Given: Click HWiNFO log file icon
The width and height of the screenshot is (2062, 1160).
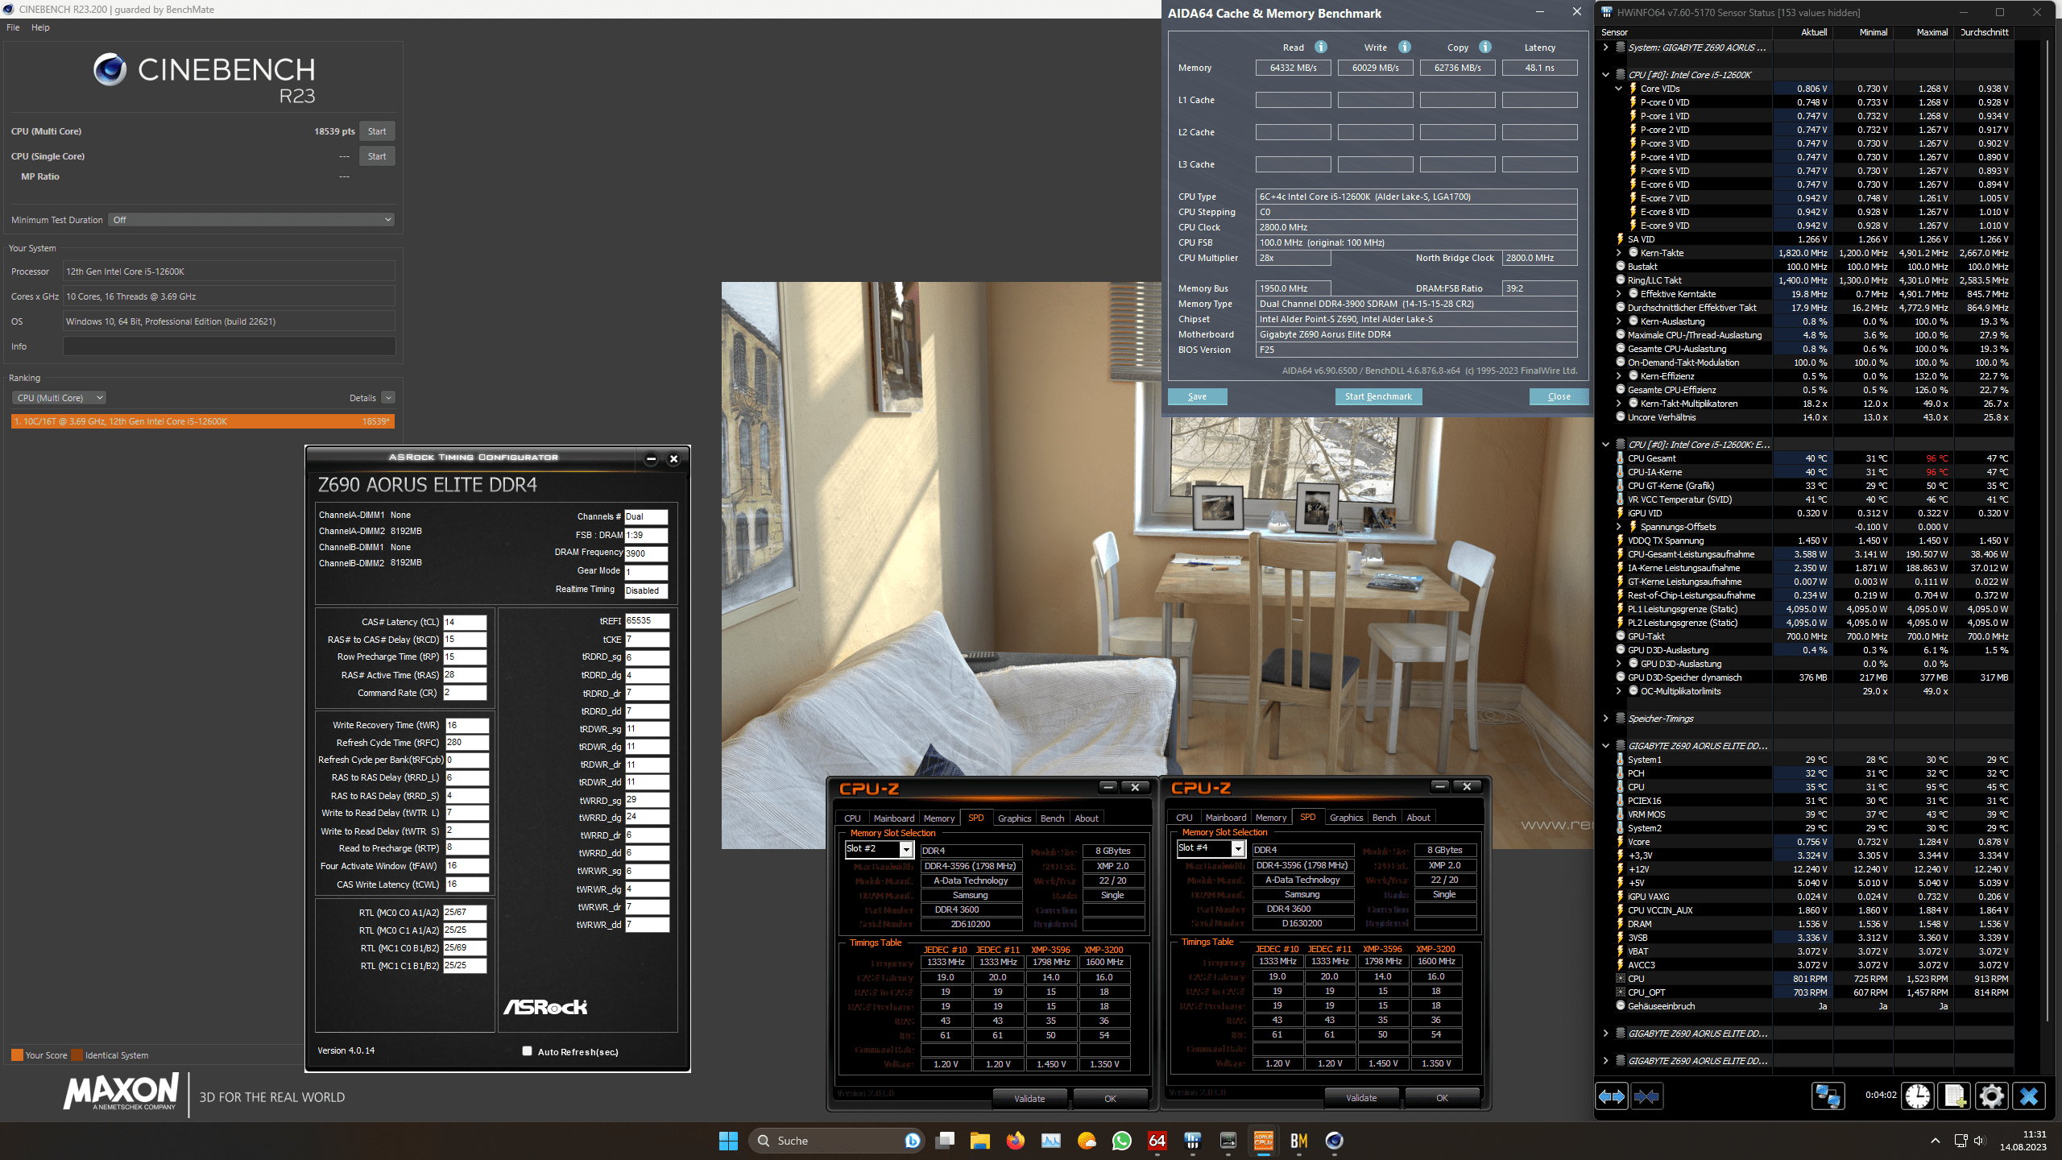Looking at the screenshot, I should coord(1955,1096).
